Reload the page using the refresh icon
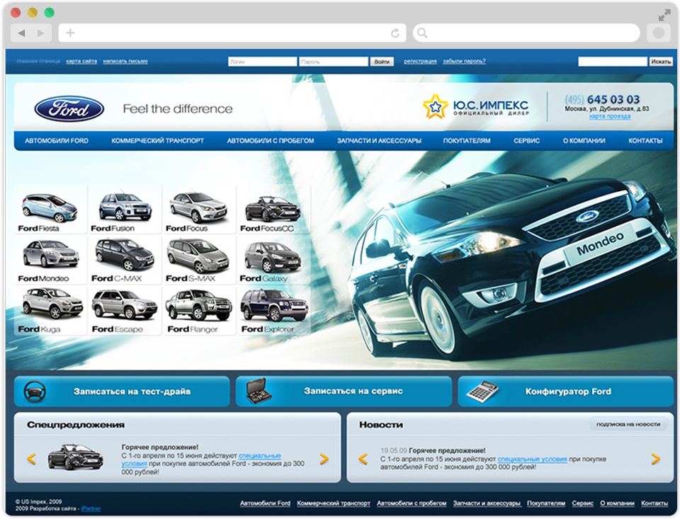This screenshot has height=519, width=680. [x=395, y=33]
